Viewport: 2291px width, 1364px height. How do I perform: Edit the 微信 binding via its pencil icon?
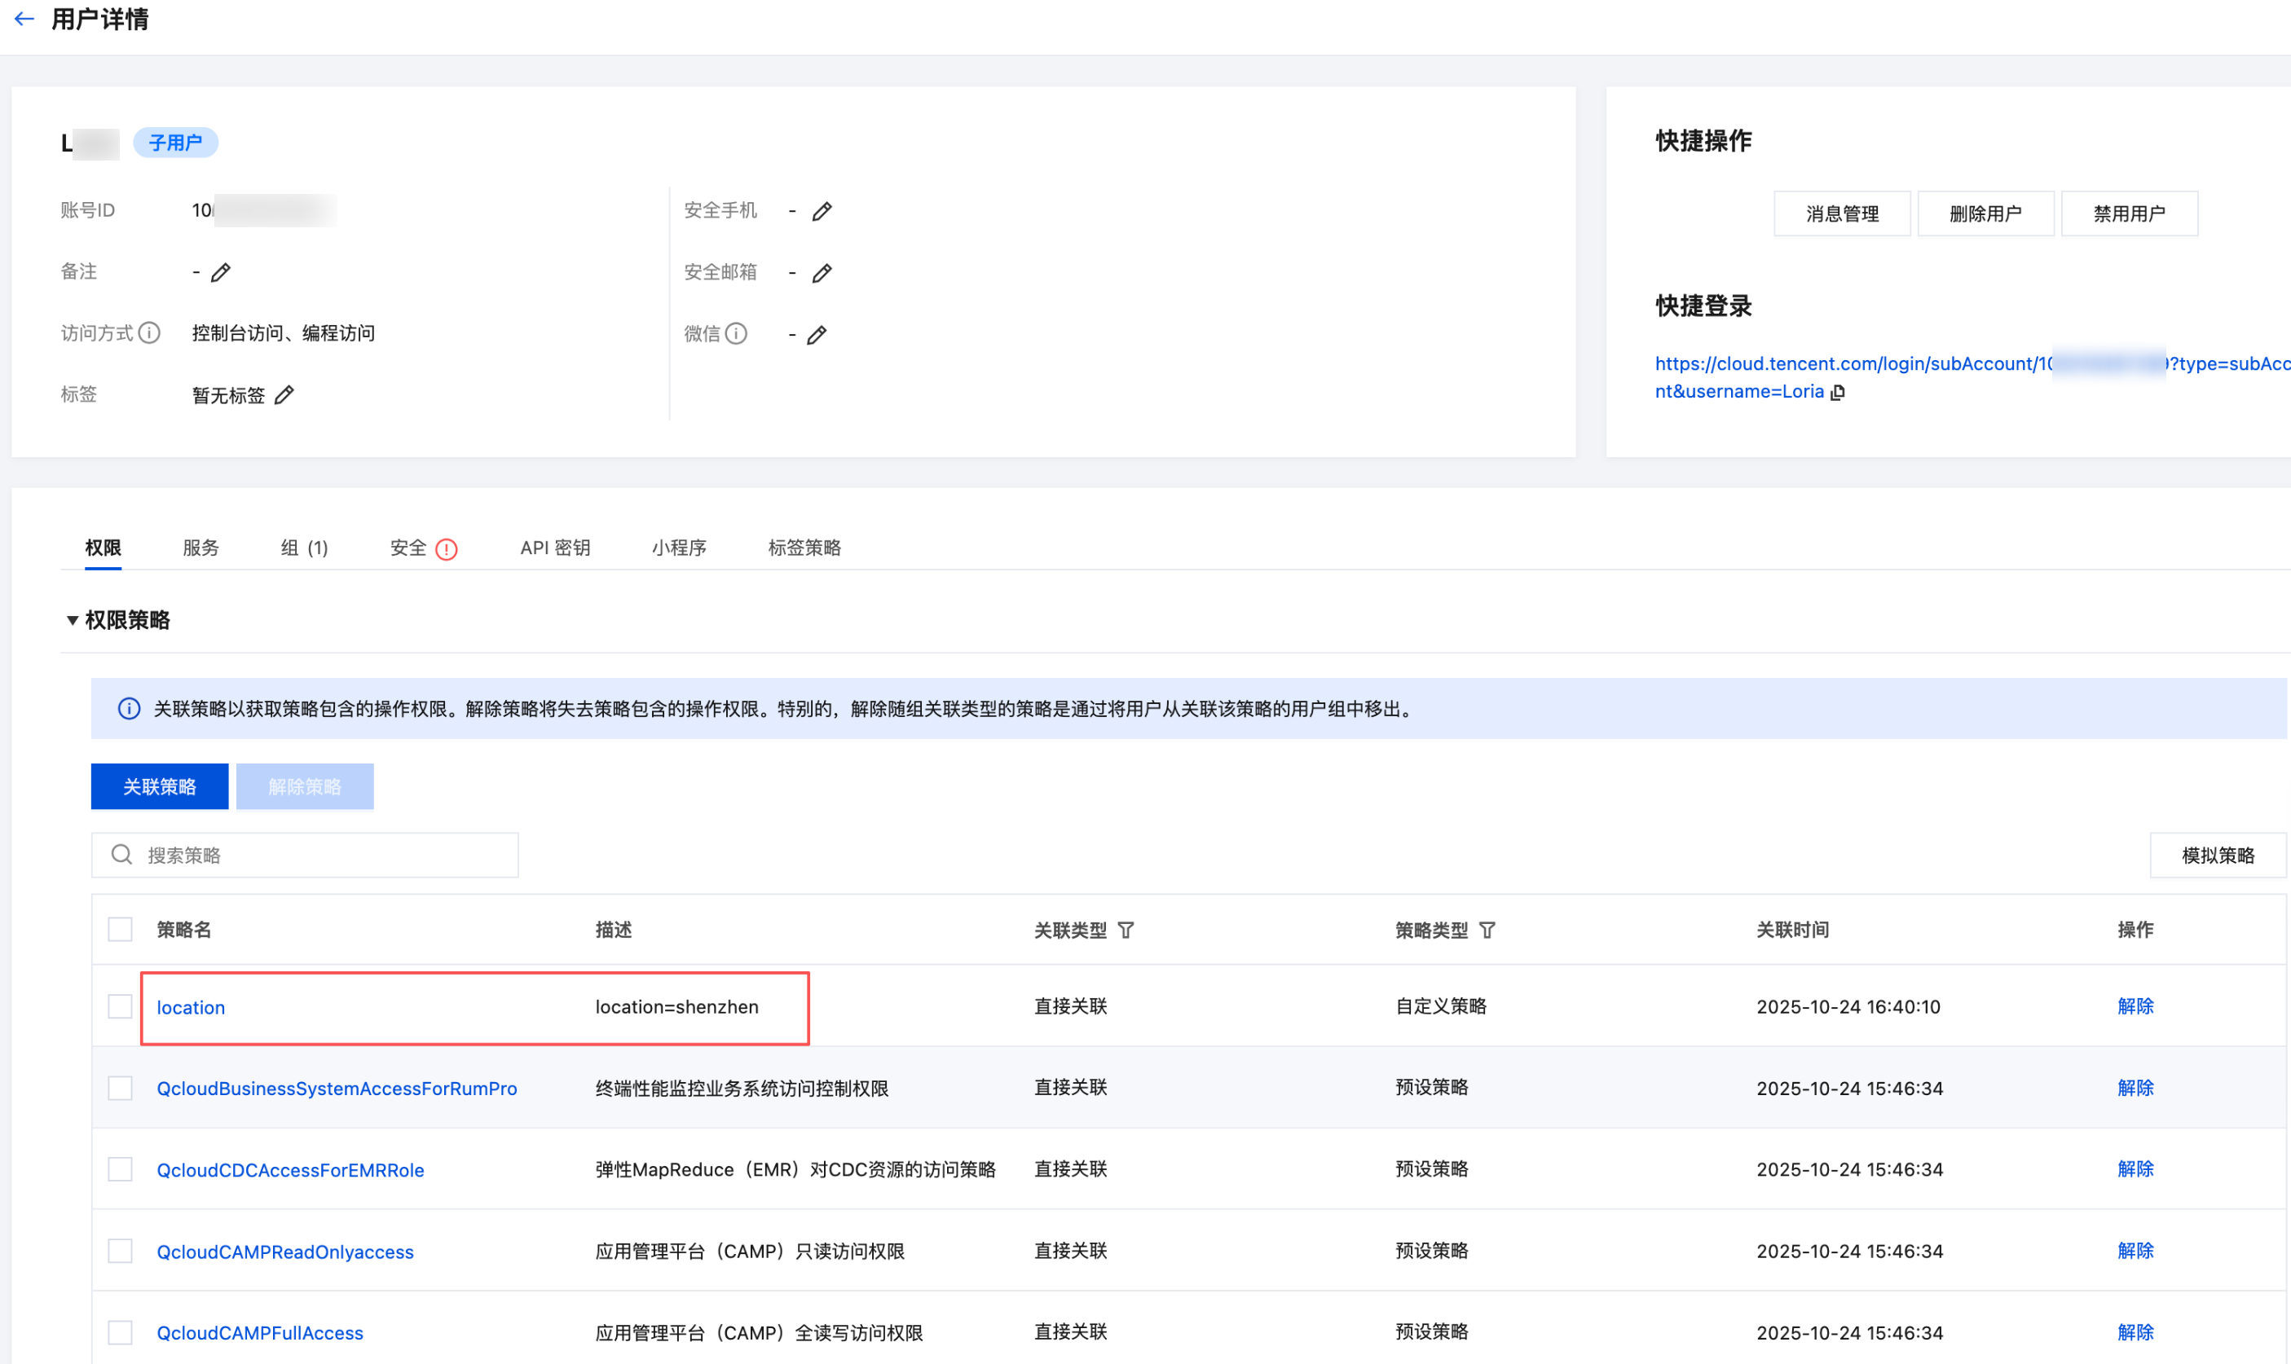coord(817,335)
